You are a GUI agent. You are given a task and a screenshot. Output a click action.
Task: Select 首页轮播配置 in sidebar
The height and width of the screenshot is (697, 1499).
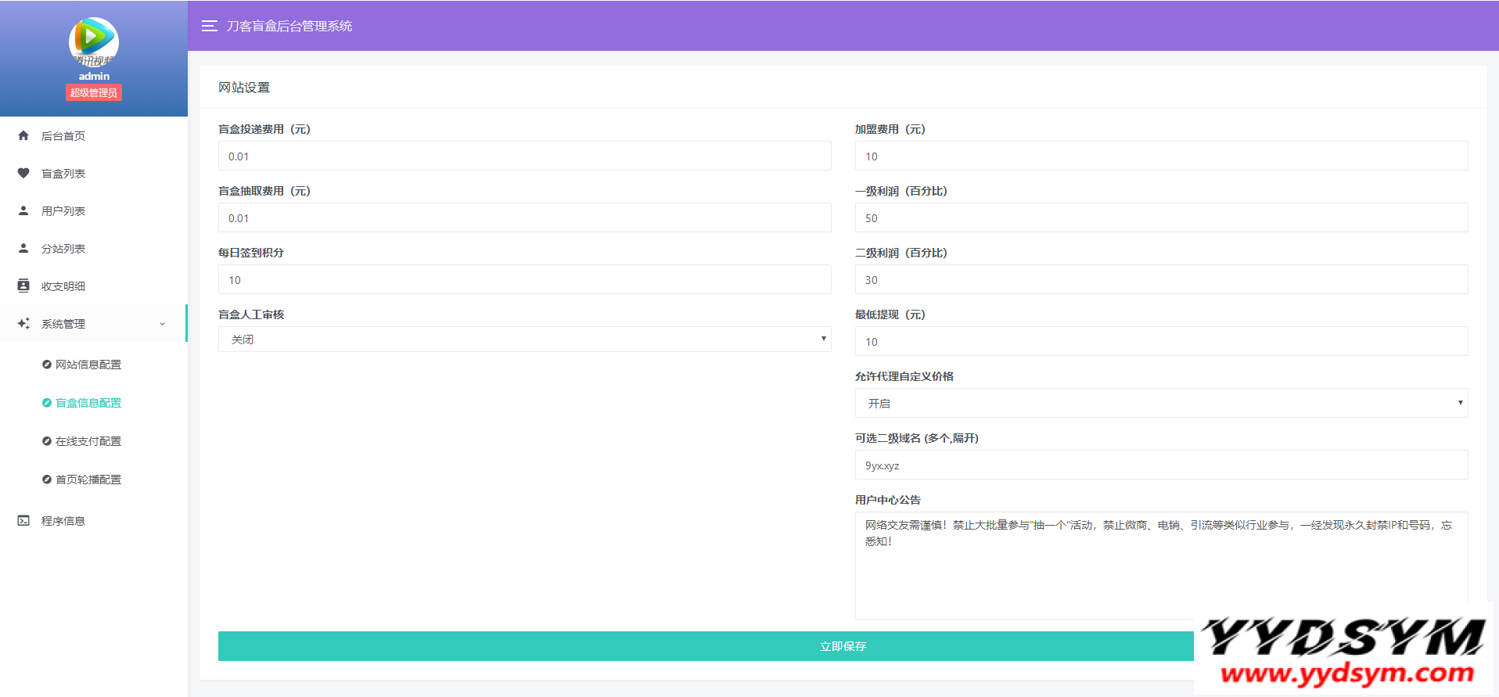88,480
